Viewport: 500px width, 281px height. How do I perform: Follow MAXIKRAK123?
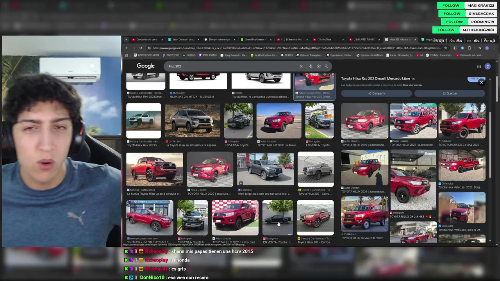451,5
